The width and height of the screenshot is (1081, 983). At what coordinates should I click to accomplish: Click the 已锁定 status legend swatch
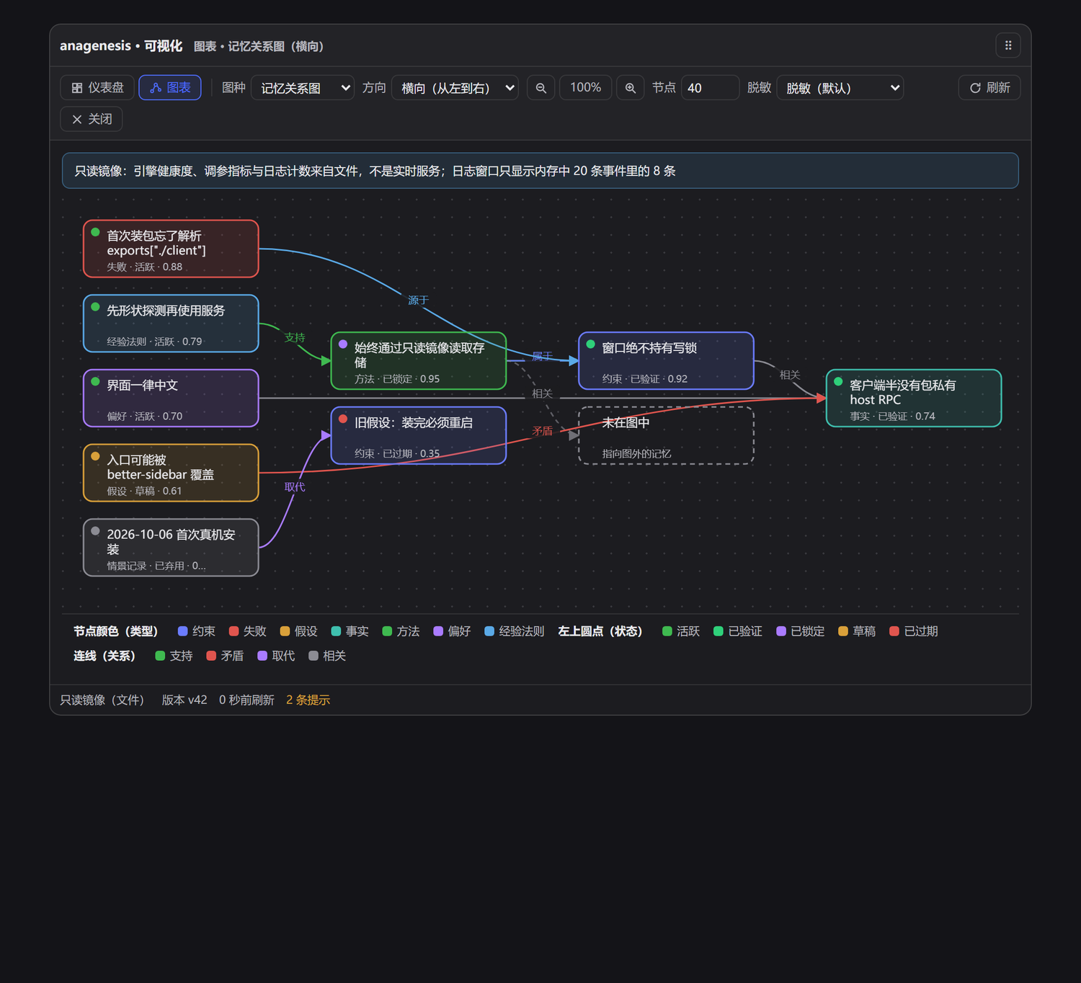coord(781,631)
